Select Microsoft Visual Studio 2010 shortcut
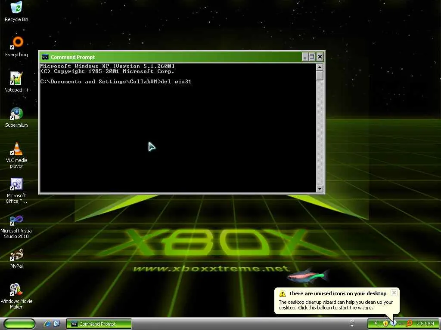 tap(16, 226)
